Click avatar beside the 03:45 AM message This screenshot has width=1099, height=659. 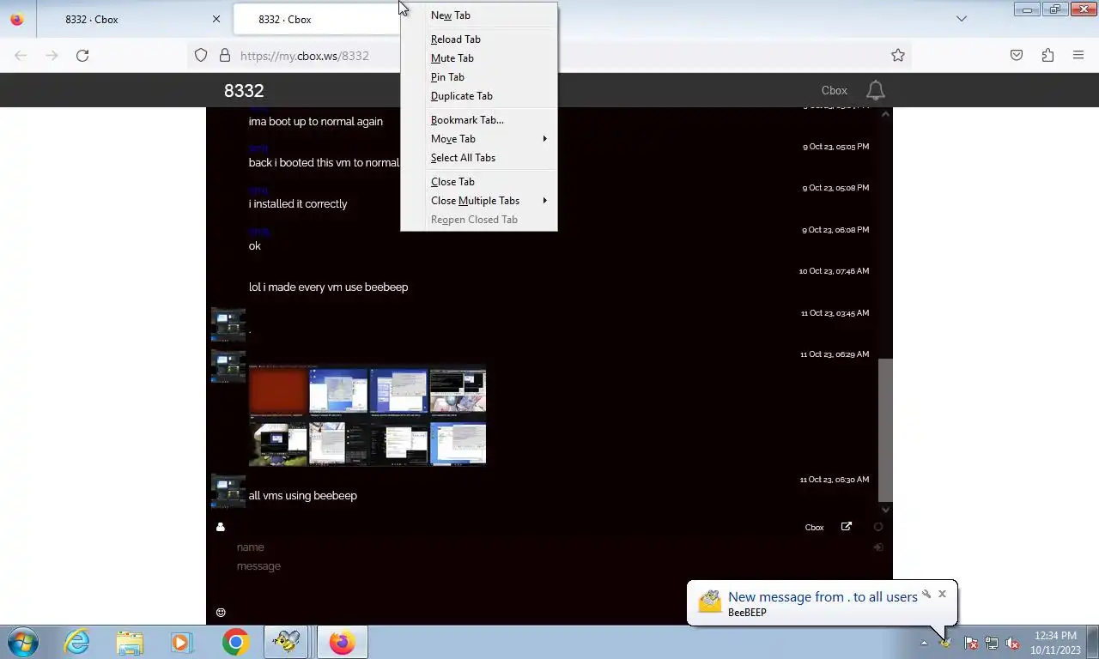click(228, 325)
